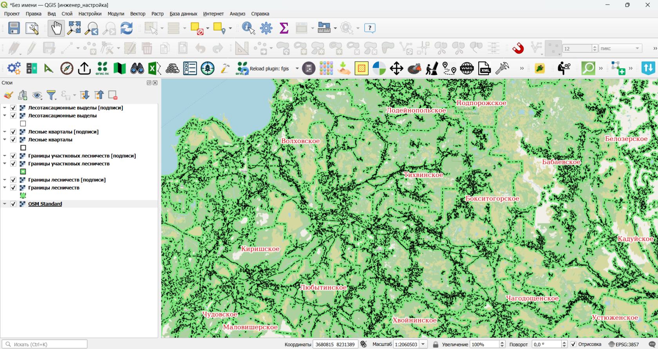Open the Модули menu
The height and width of the screenshot is (349, 658).
point(116,14)
